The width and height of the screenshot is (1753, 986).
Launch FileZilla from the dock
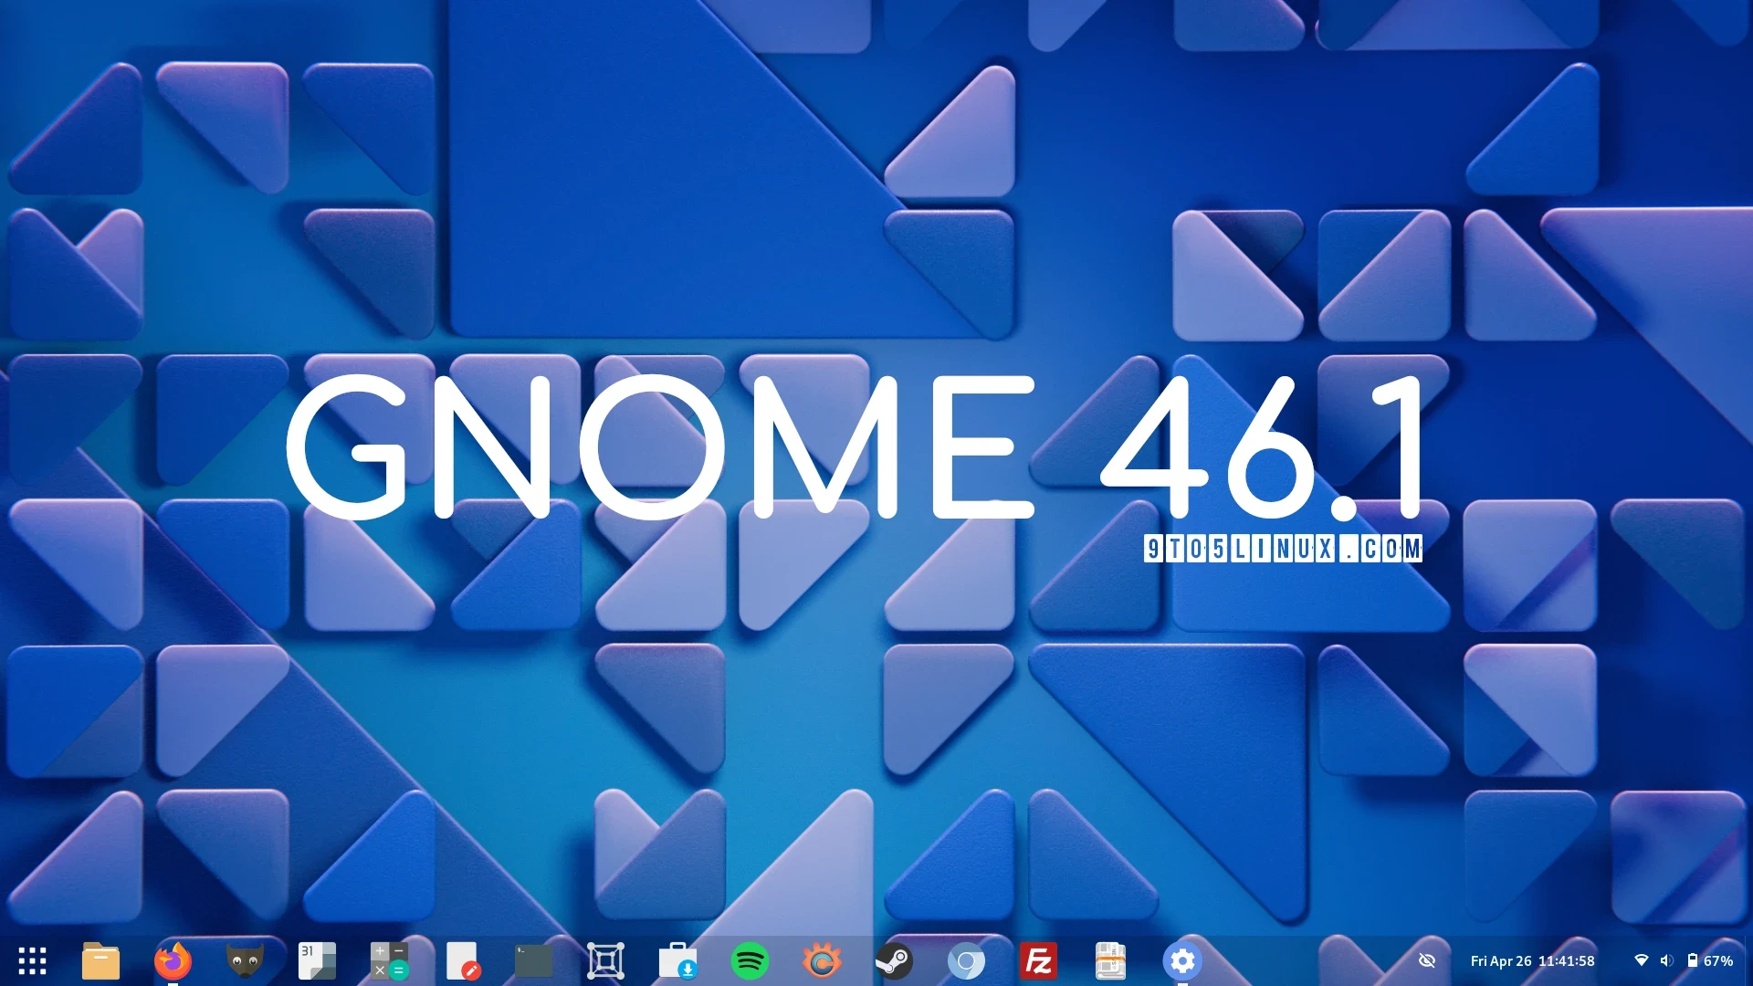pyautogui.click(x=1038, y=960)
